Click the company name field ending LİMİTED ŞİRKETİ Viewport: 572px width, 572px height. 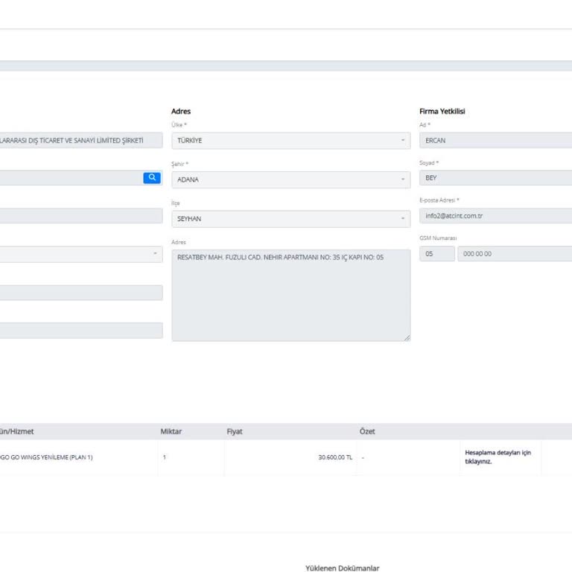tap(80, 141)
